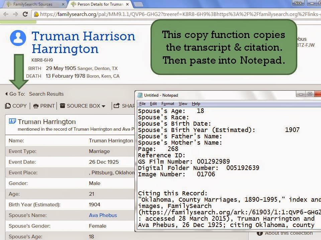The image size is (321, 240).
Task: Click the share arrow icon
Action: [116, 106]
